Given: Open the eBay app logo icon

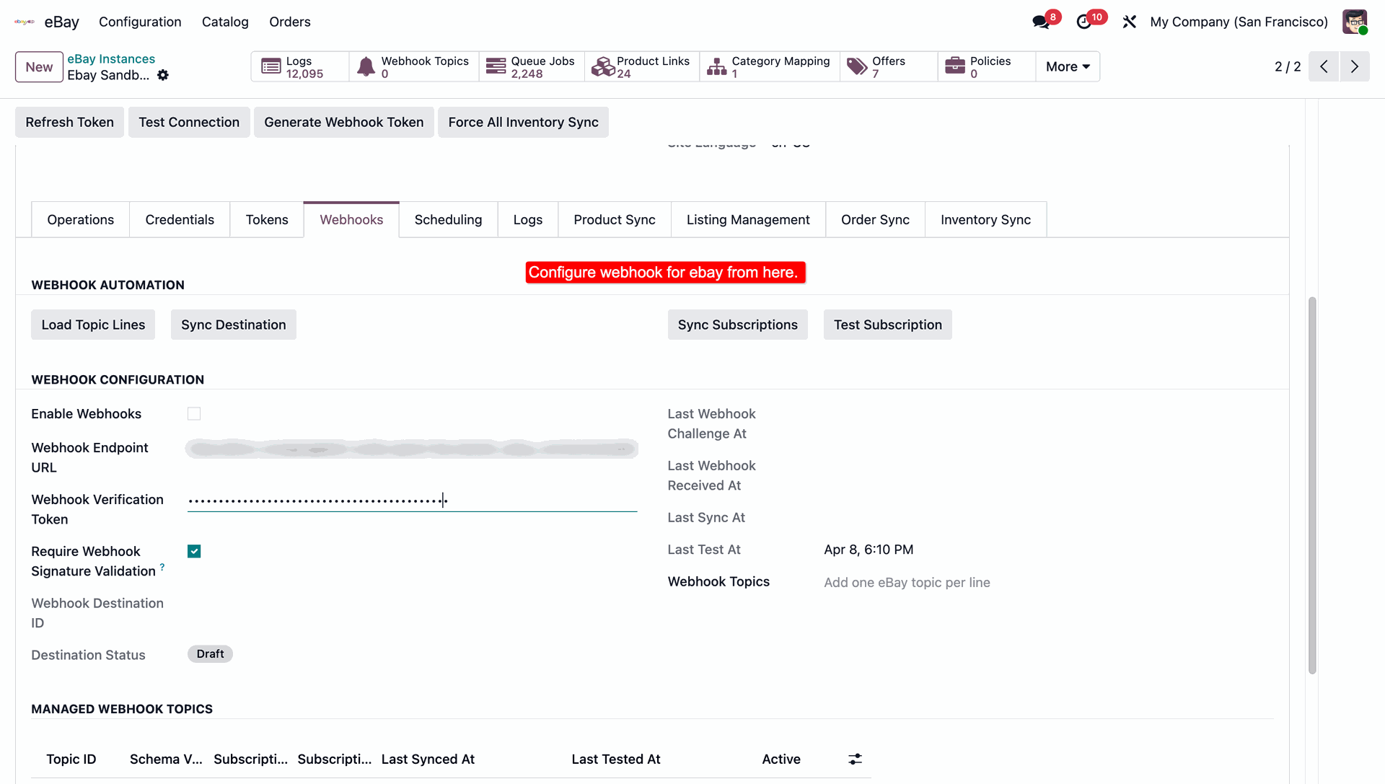Looking at the screenshot, I should coord(25,22).
